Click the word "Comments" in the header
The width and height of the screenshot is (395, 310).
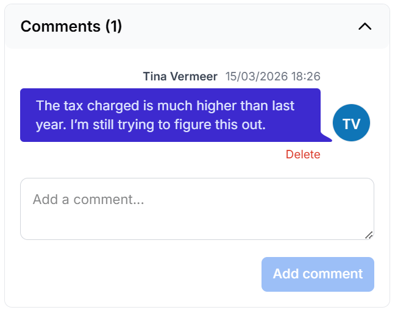60,27
